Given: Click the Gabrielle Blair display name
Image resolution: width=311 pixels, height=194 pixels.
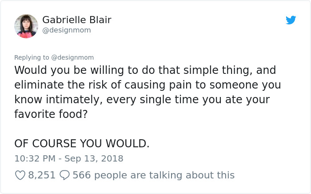Looking at the screenshot, I should click(x=76, y=20).
